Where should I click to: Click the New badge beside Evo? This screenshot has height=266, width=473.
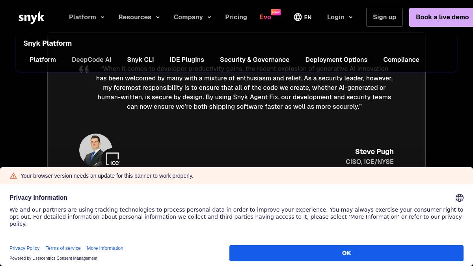(276, 12)
